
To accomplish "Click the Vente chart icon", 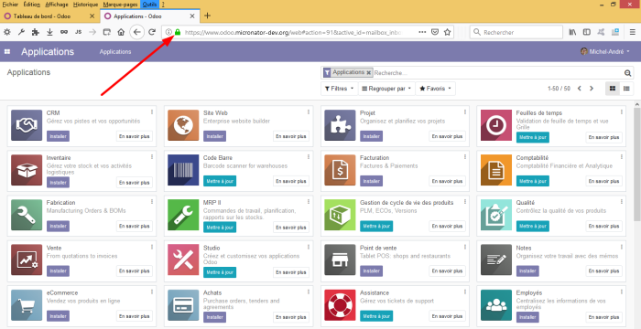I will tap(27, 260).
